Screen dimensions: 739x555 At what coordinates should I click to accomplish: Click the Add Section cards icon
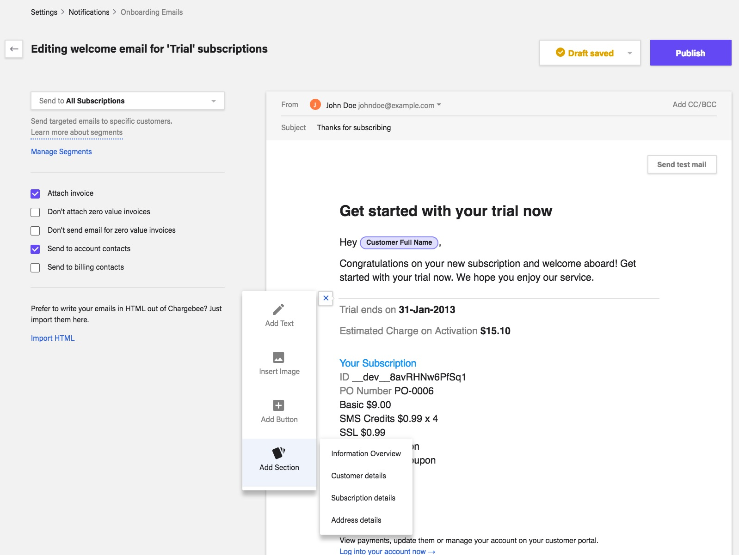[x=278, y=453]
